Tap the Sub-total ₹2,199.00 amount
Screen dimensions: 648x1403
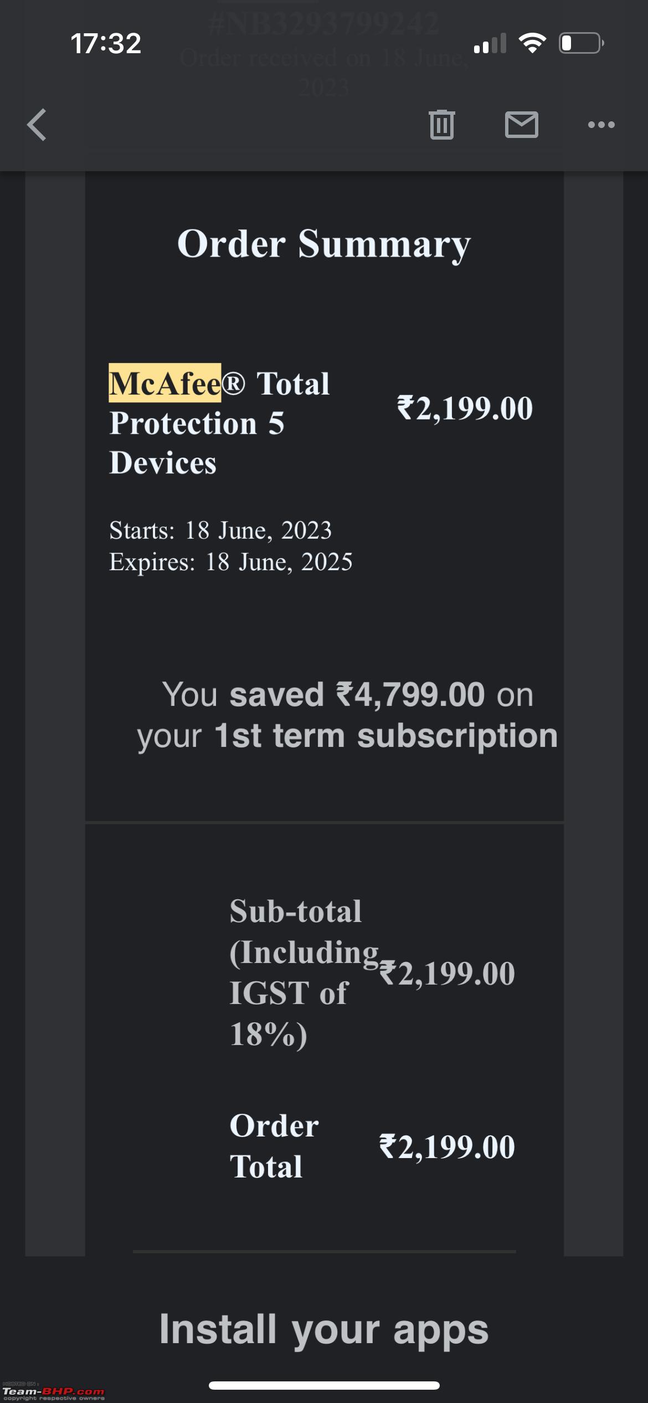point(447,974)
